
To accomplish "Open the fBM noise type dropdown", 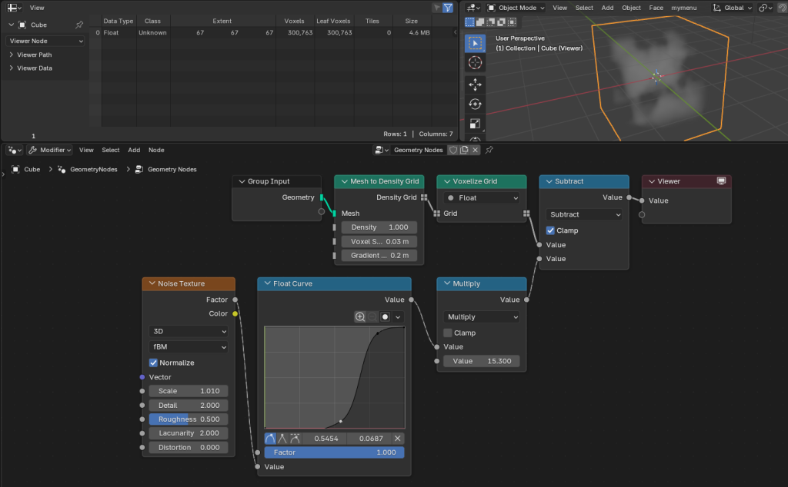I will pyautogui.click(x=188, y=346).
